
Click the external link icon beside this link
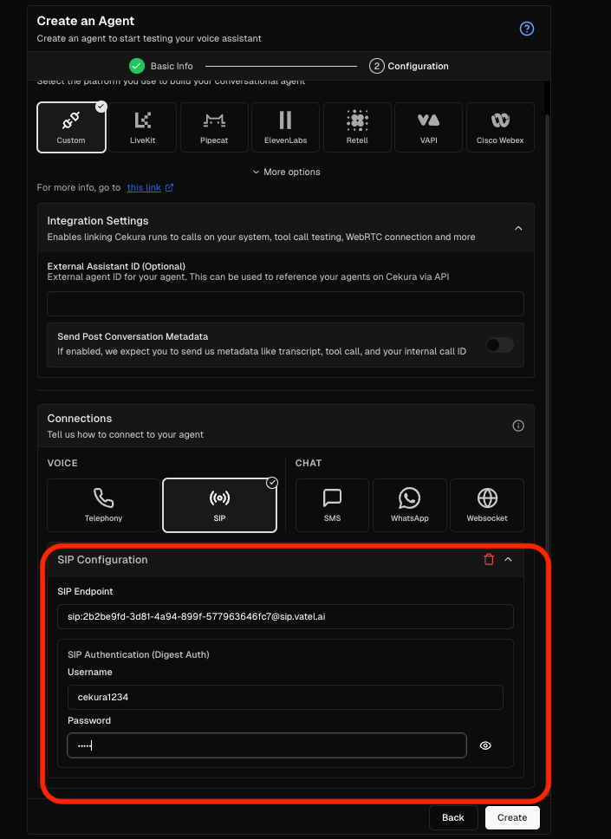click(169, 187)
